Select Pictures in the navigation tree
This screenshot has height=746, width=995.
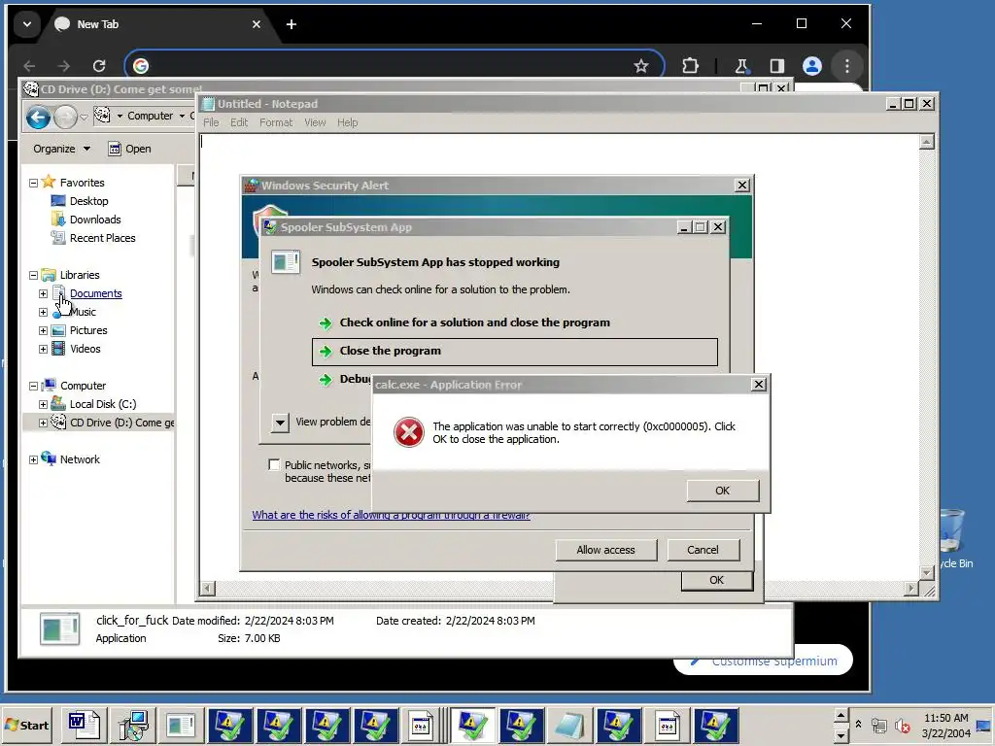click(88, 330)
